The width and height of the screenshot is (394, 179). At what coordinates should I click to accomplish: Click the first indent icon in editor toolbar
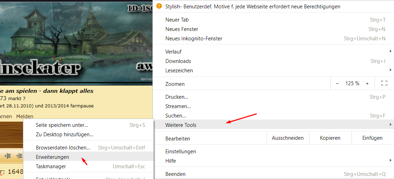[8, 156]
